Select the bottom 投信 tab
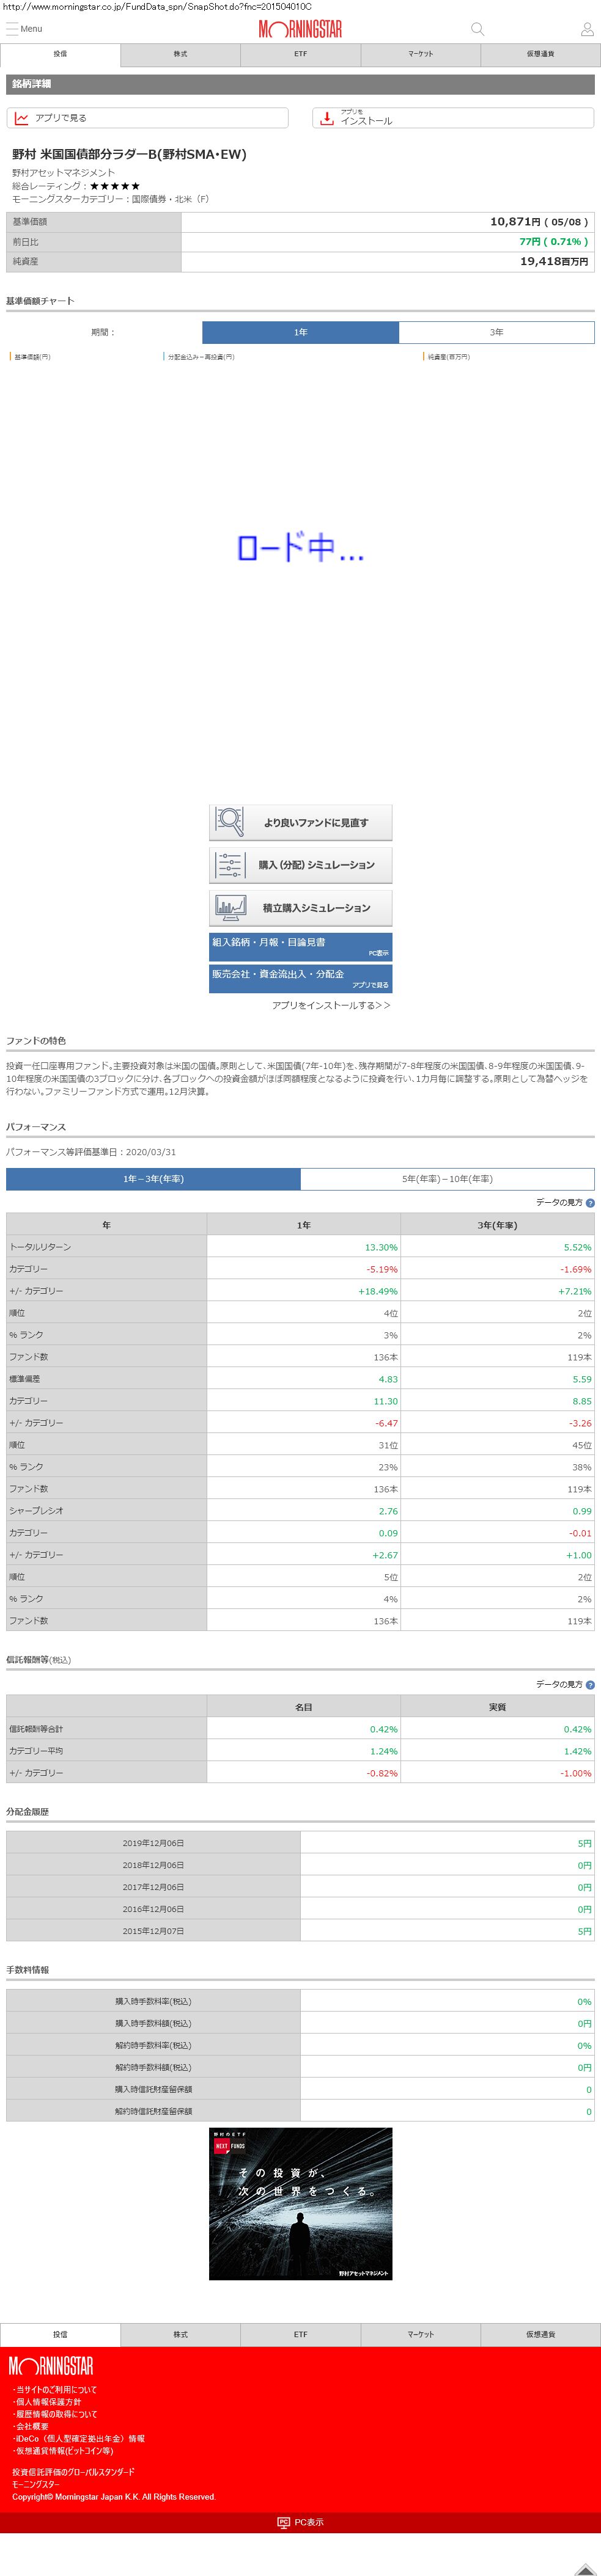601x2576 pixels. tap(60, 2335)
